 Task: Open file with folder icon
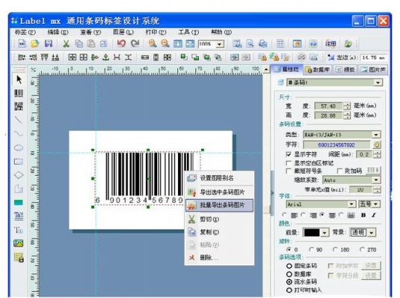click(35, 44)
